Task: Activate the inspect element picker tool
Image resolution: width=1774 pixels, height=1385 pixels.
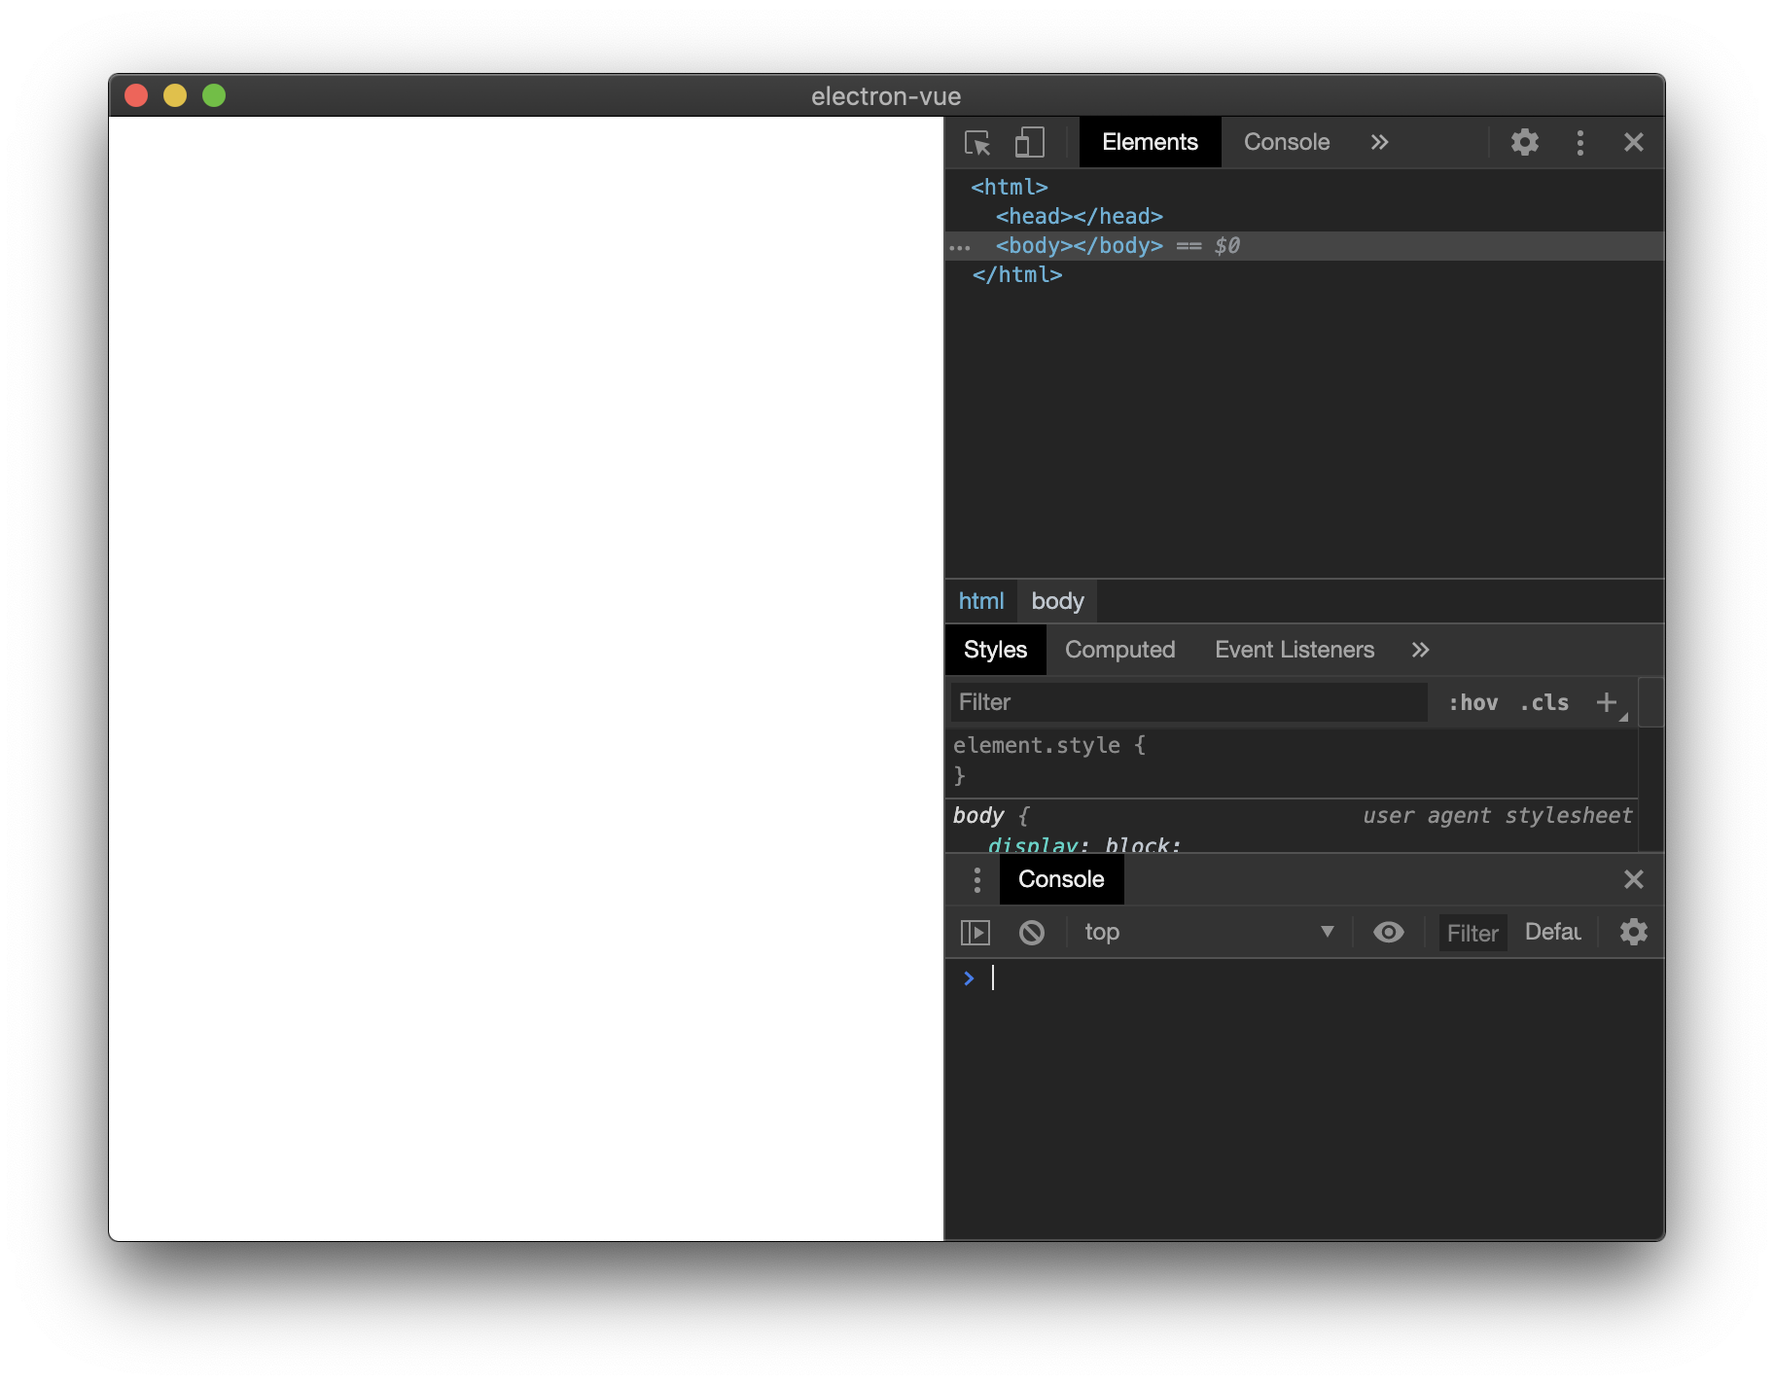Action: 977,143
